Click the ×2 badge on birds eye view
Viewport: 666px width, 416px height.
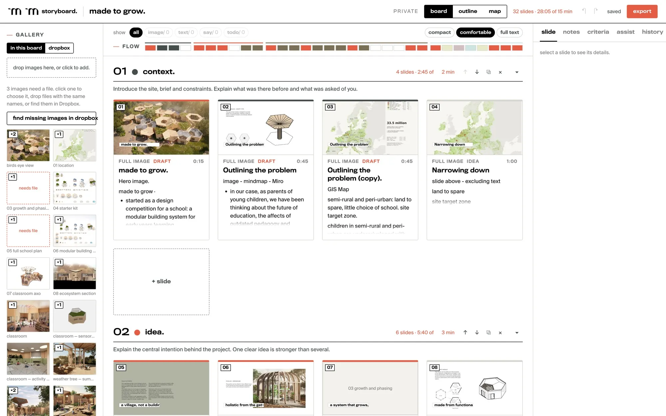click(13, 134)
